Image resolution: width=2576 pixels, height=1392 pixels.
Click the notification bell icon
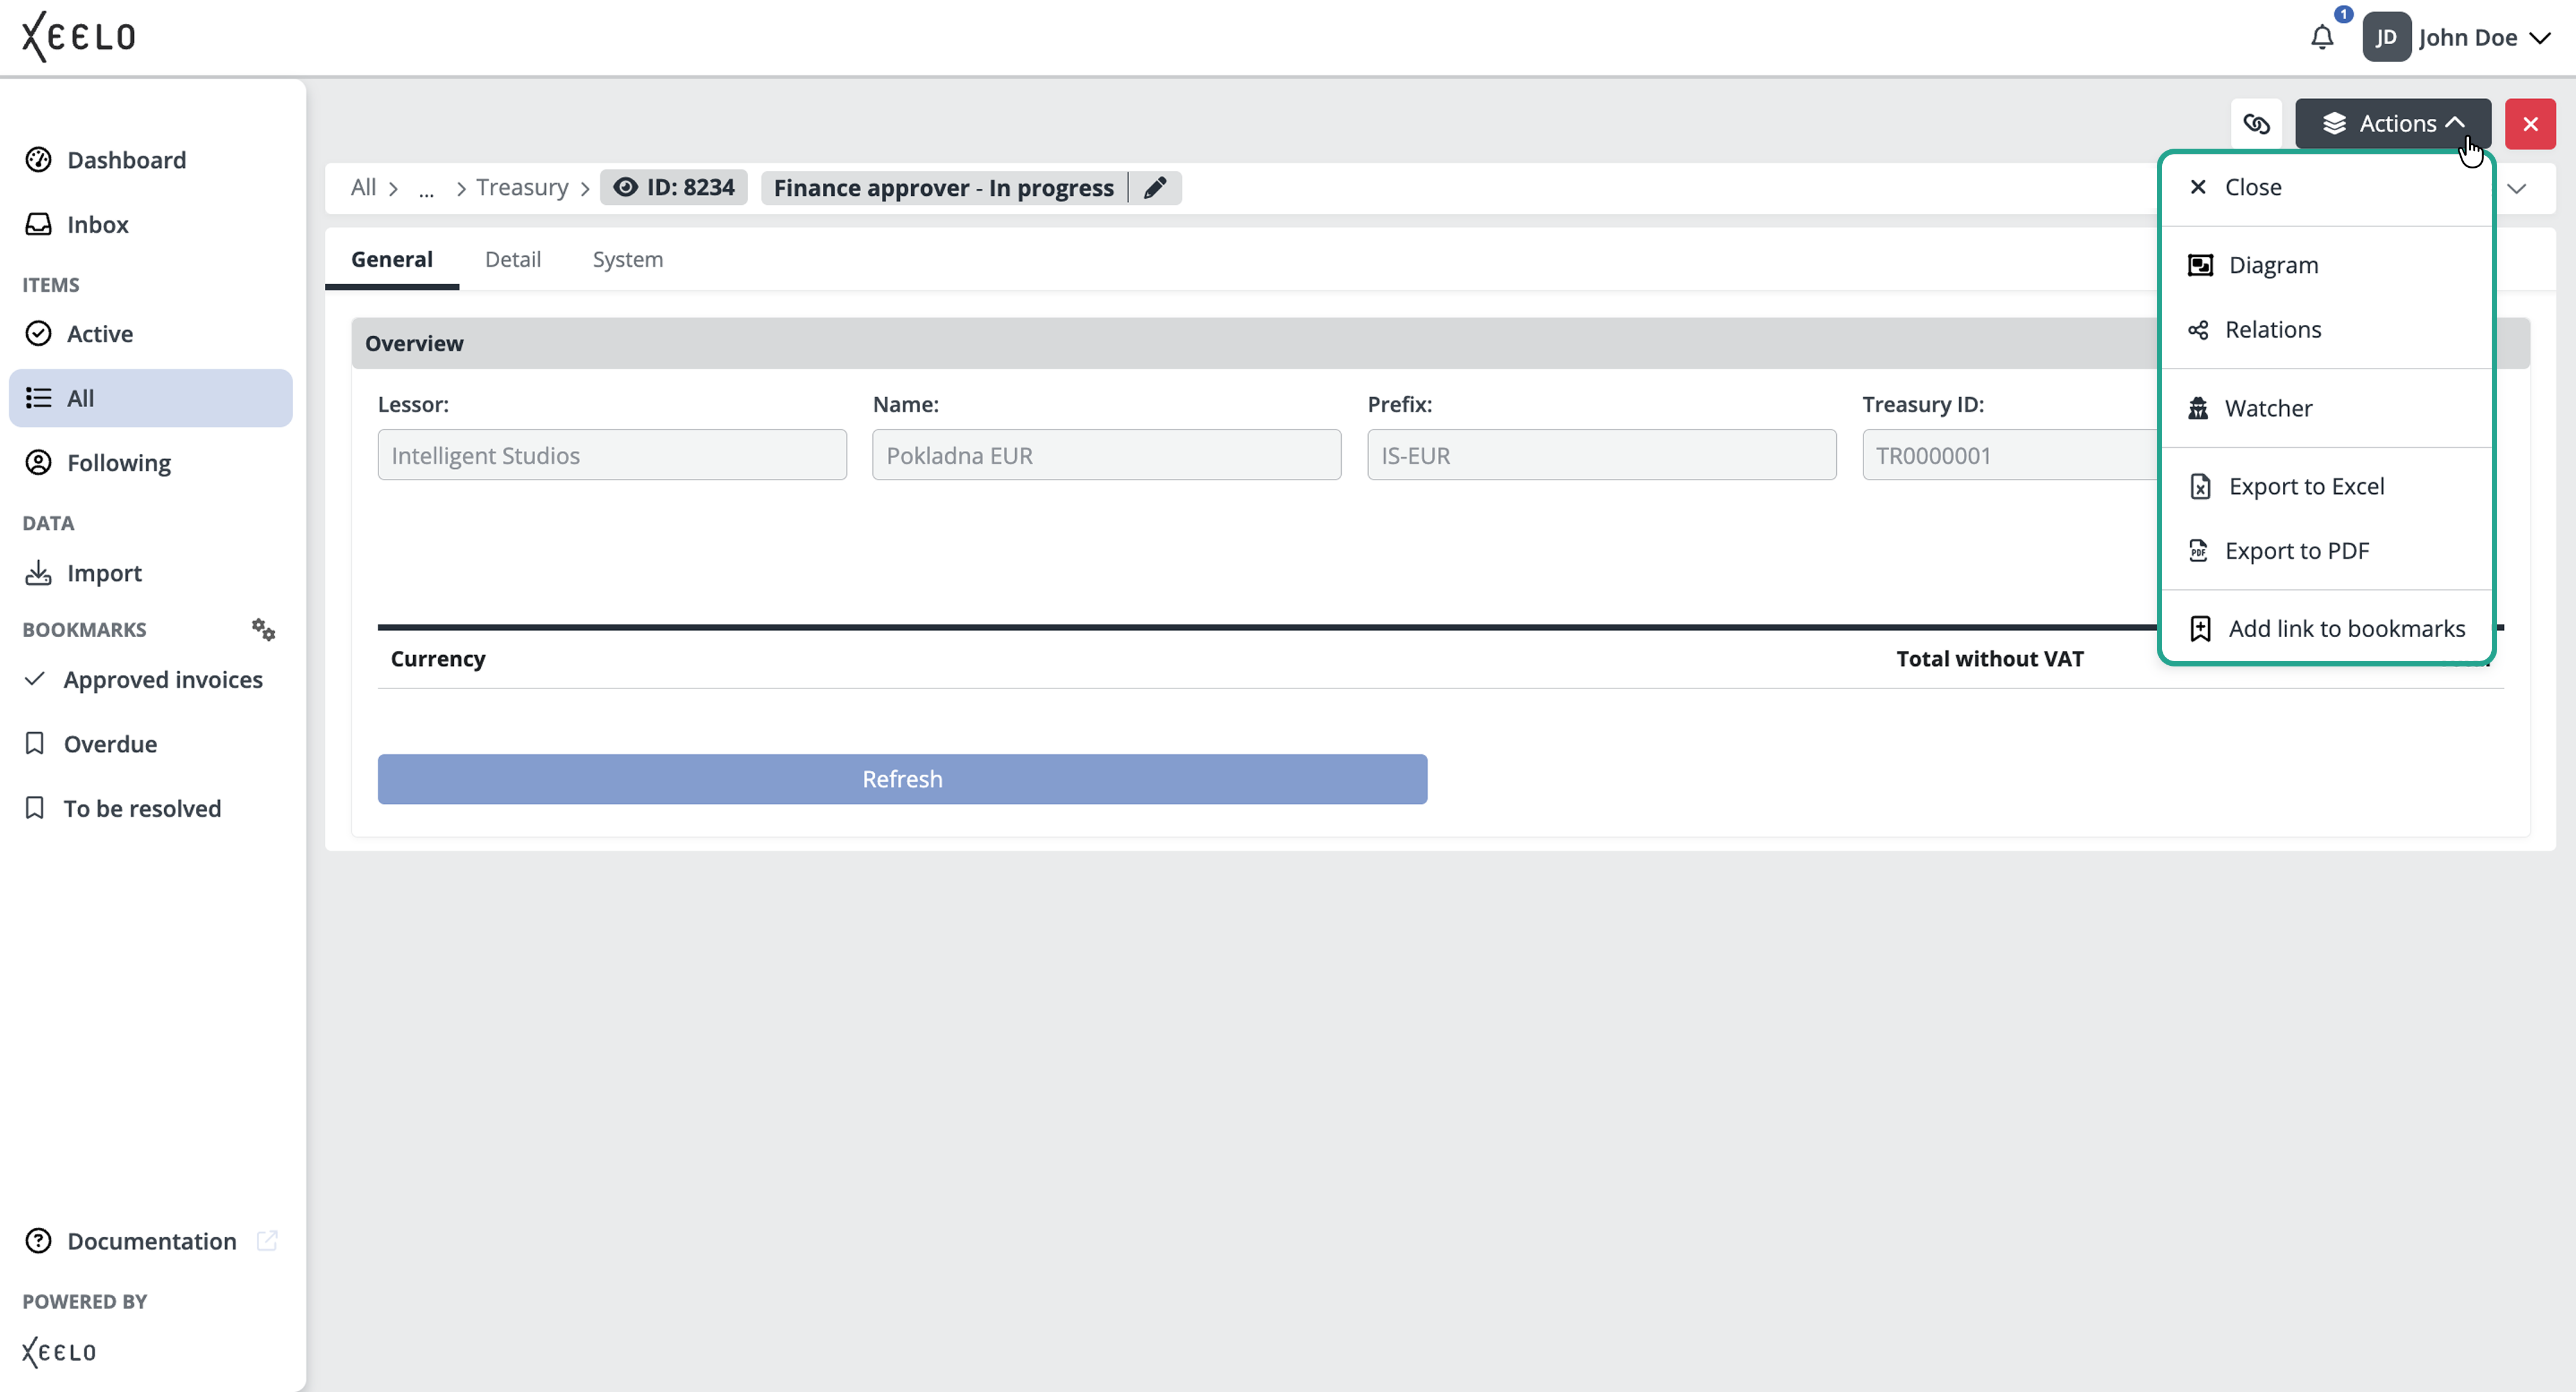tap(2322, 38)
